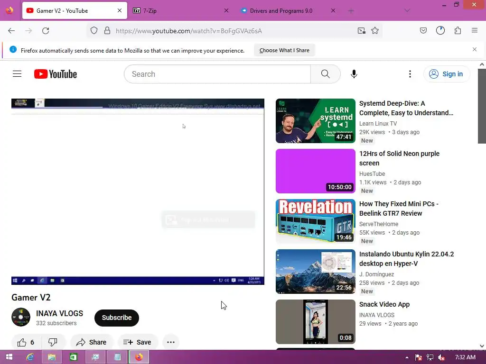This screenshot has height=364, width=486.
Task: Open the Firefox profile circle icon
Action: coord(440,30)
